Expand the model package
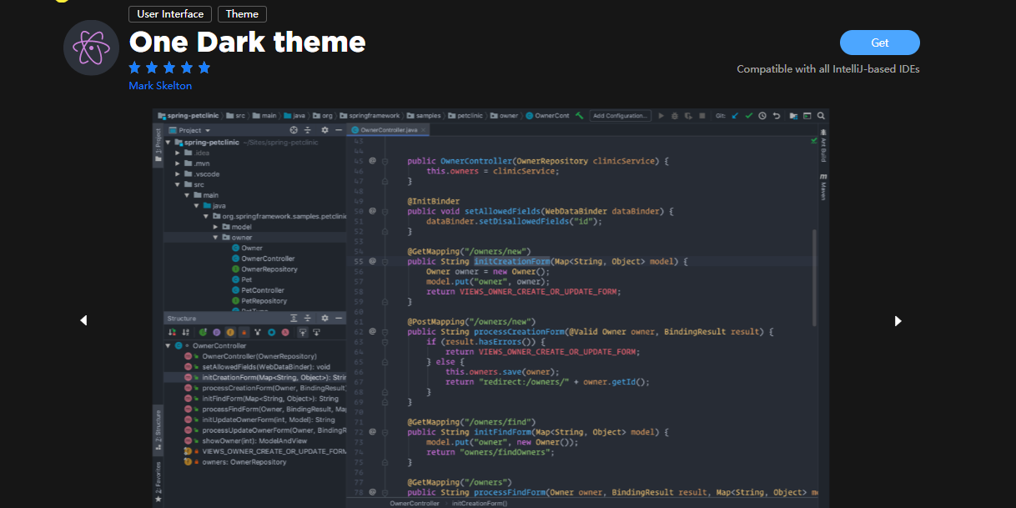1016x508 pixels. pyautogui.click(x=216, y=227)
